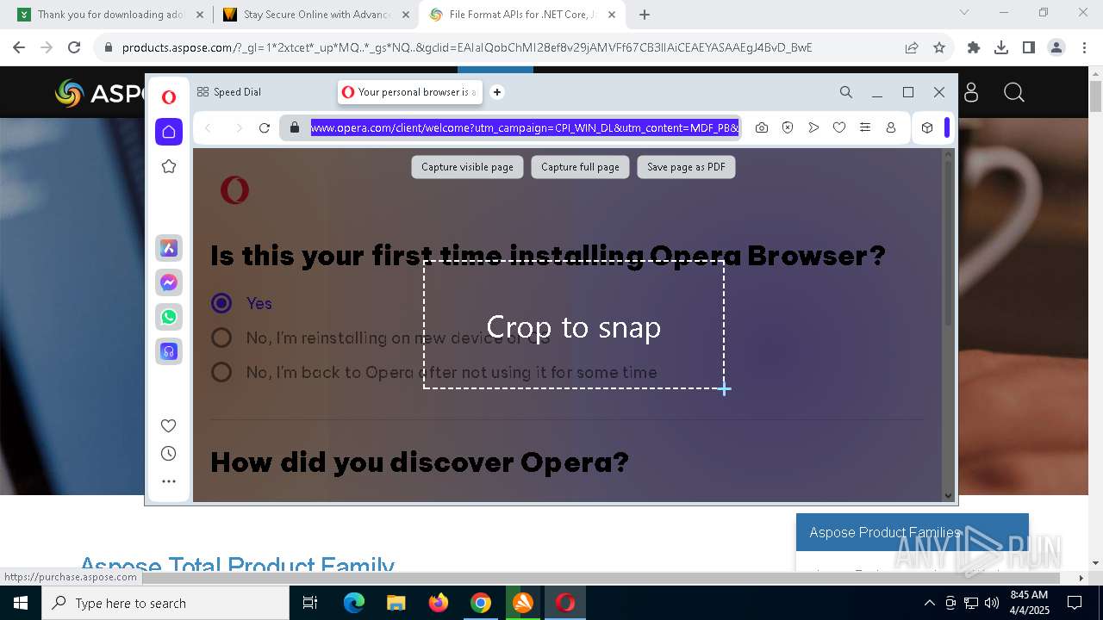The height and width of the screenshot is (620, 1103).
Task: Open sidebar setup three-dots icon
Action: [169, 481]
